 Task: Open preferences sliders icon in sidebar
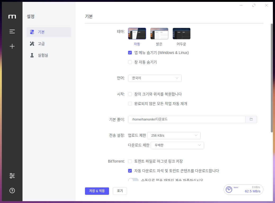point(12,176)
